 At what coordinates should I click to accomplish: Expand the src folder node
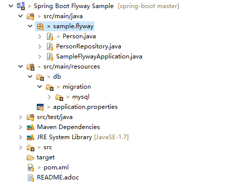tap(21, 147)
